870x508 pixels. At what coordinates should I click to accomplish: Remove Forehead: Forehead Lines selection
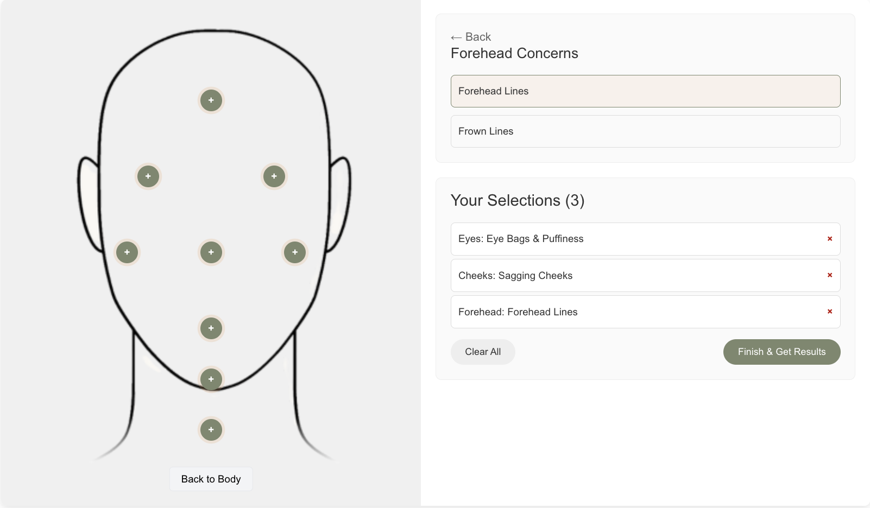[x=830, y=312]
